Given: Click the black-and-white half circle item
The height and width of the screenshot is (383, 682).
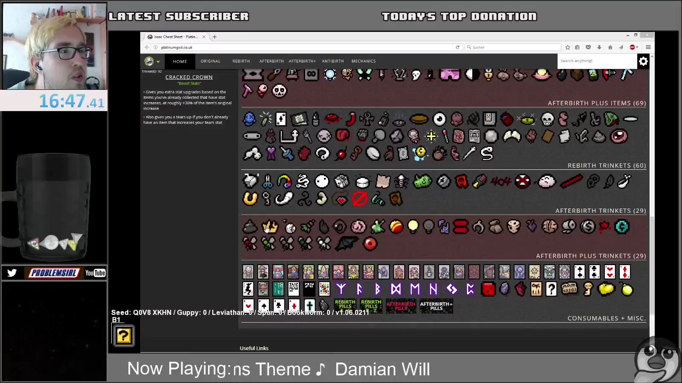Looking at the screenshot, I should (472, 75).
